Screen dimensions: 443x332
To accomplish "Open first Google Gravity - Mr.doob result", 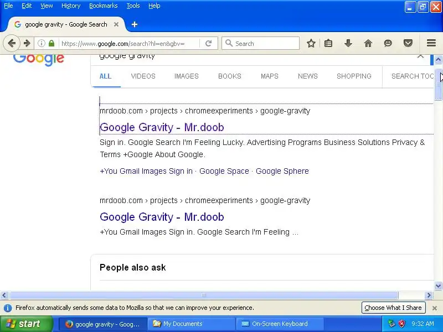I will click(162, 127).
